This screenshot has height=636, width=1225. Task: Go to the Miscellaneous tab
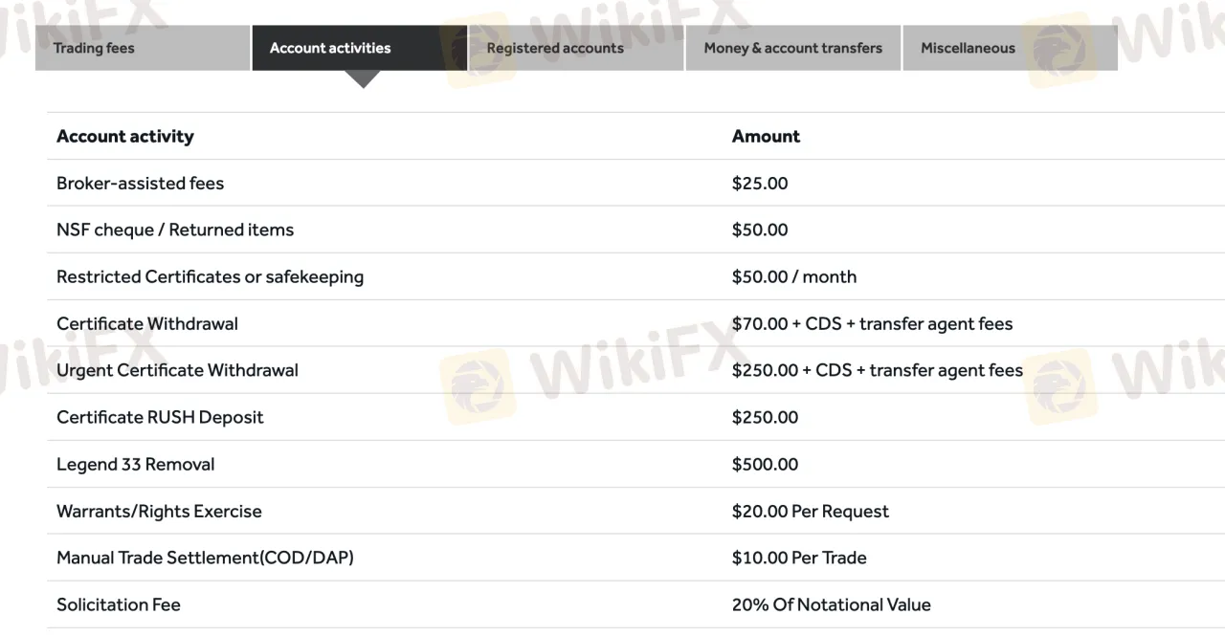pos(1011,48)
